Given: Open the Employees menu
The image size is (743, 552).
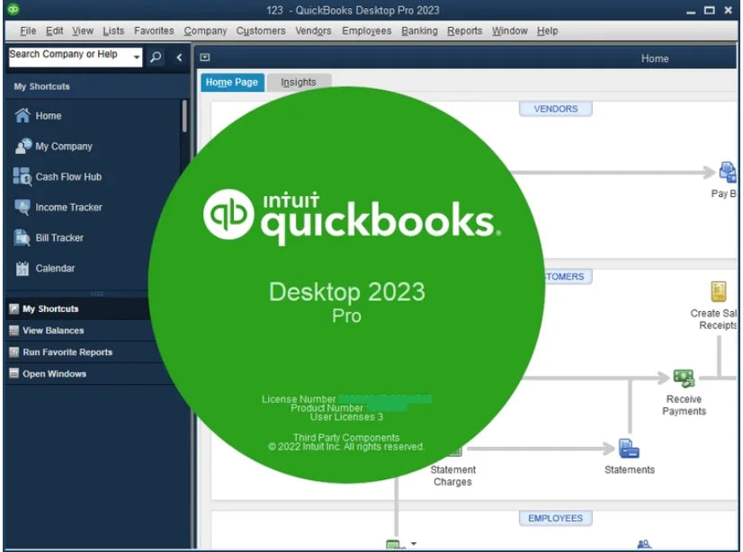Looking at the screenshot, I should (x=367, y=31).
